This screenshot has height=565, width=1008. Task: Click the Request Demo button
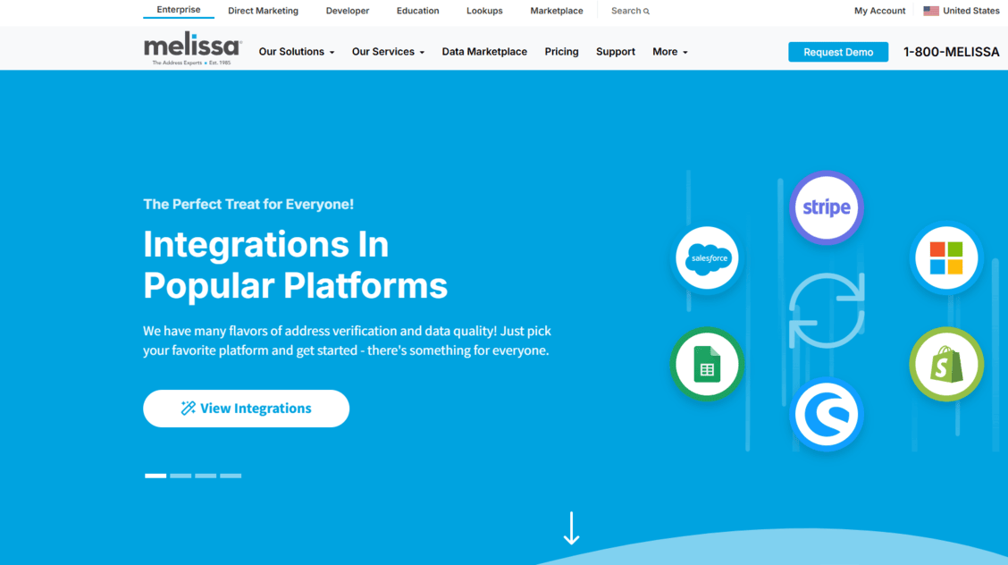pos(837,52)
